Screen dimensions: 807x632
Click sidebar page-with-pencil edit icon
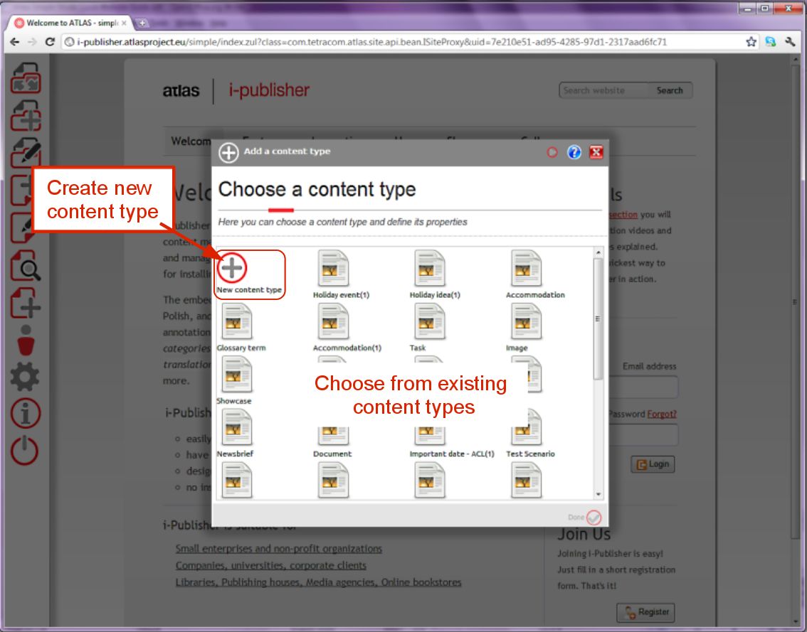coord(26,153)
